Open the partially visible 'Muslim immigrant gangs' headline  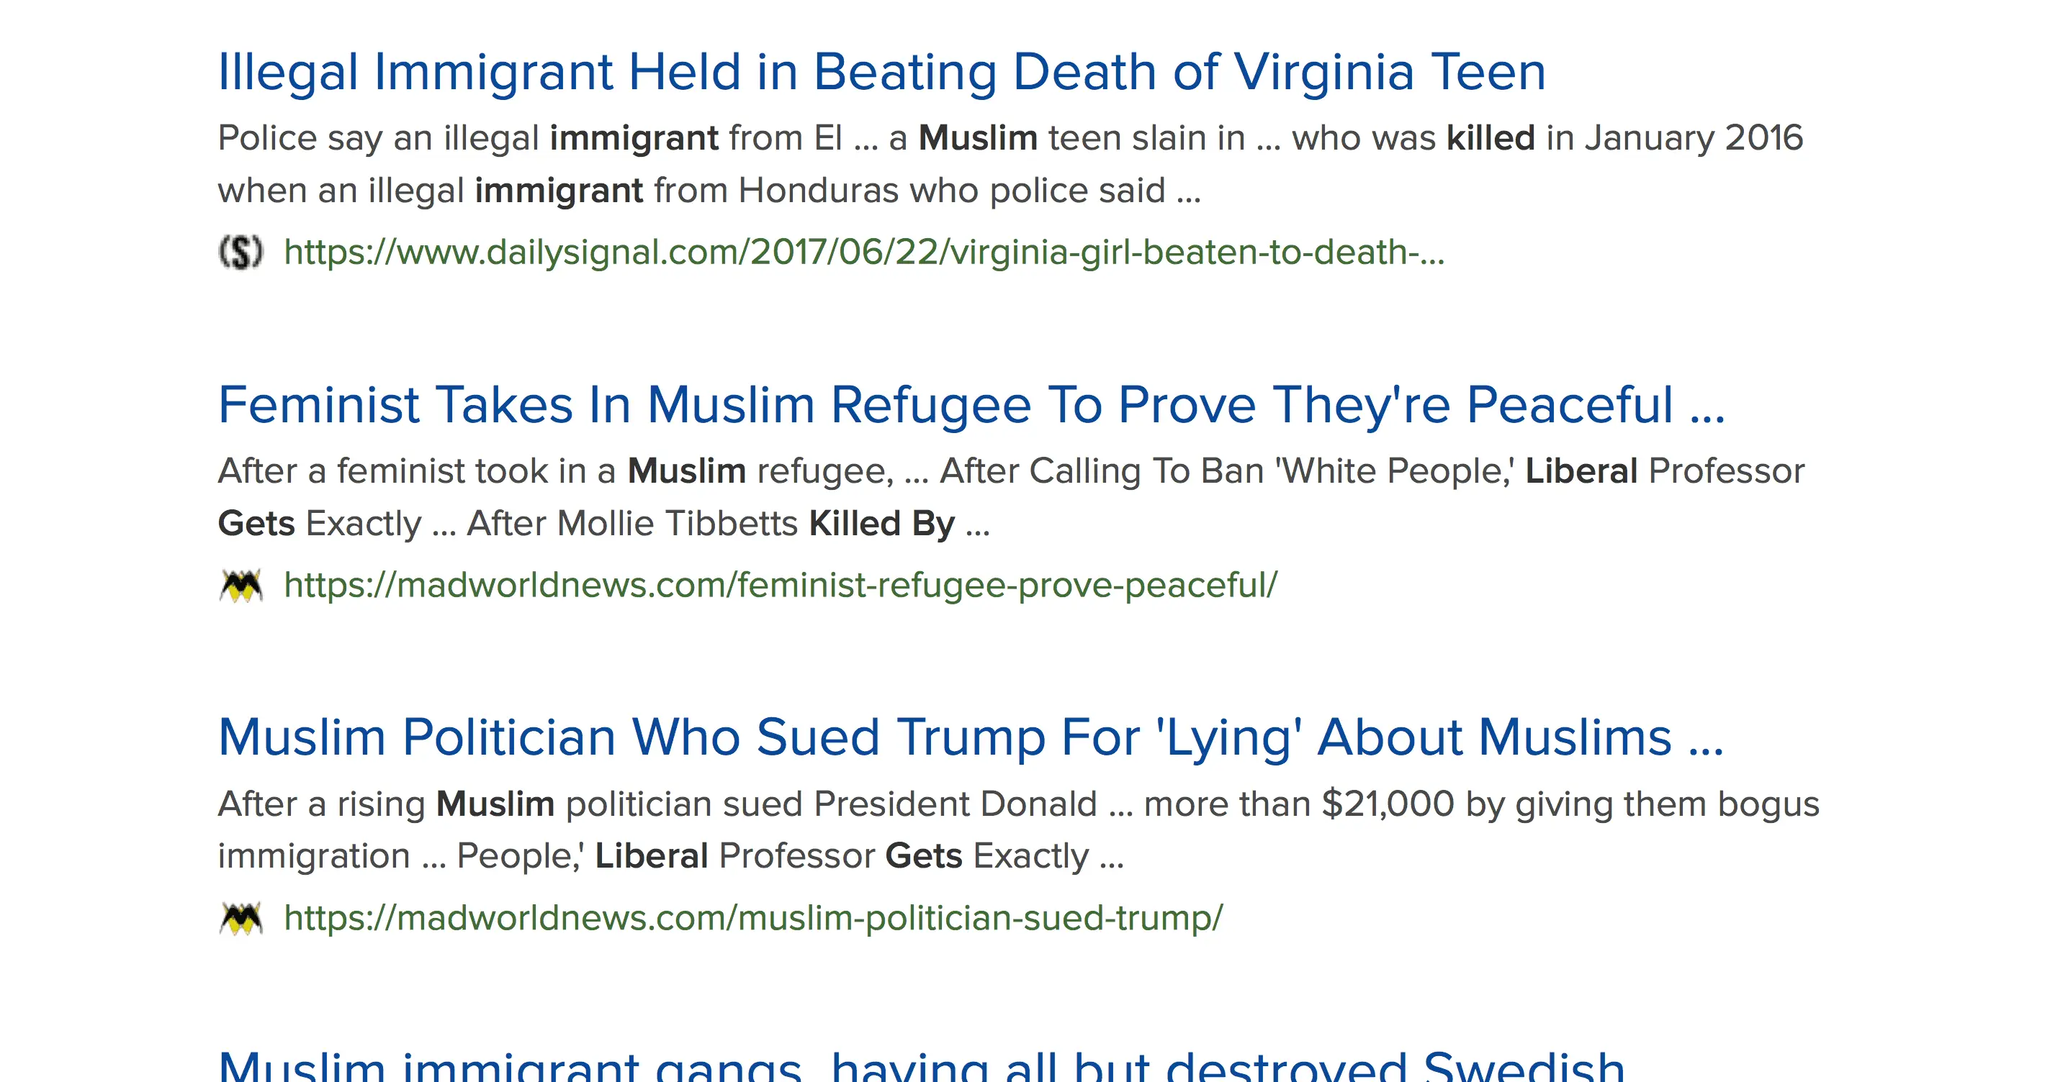tap(921, 1068)
